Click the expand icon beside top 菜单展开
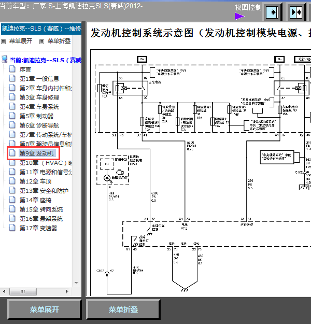This screenshot has width=311, height=324. click(3, 41)
